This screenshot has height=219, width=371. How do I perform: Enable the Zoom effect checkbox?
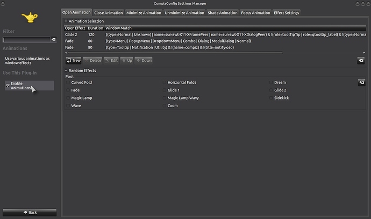tap(164, 105)
